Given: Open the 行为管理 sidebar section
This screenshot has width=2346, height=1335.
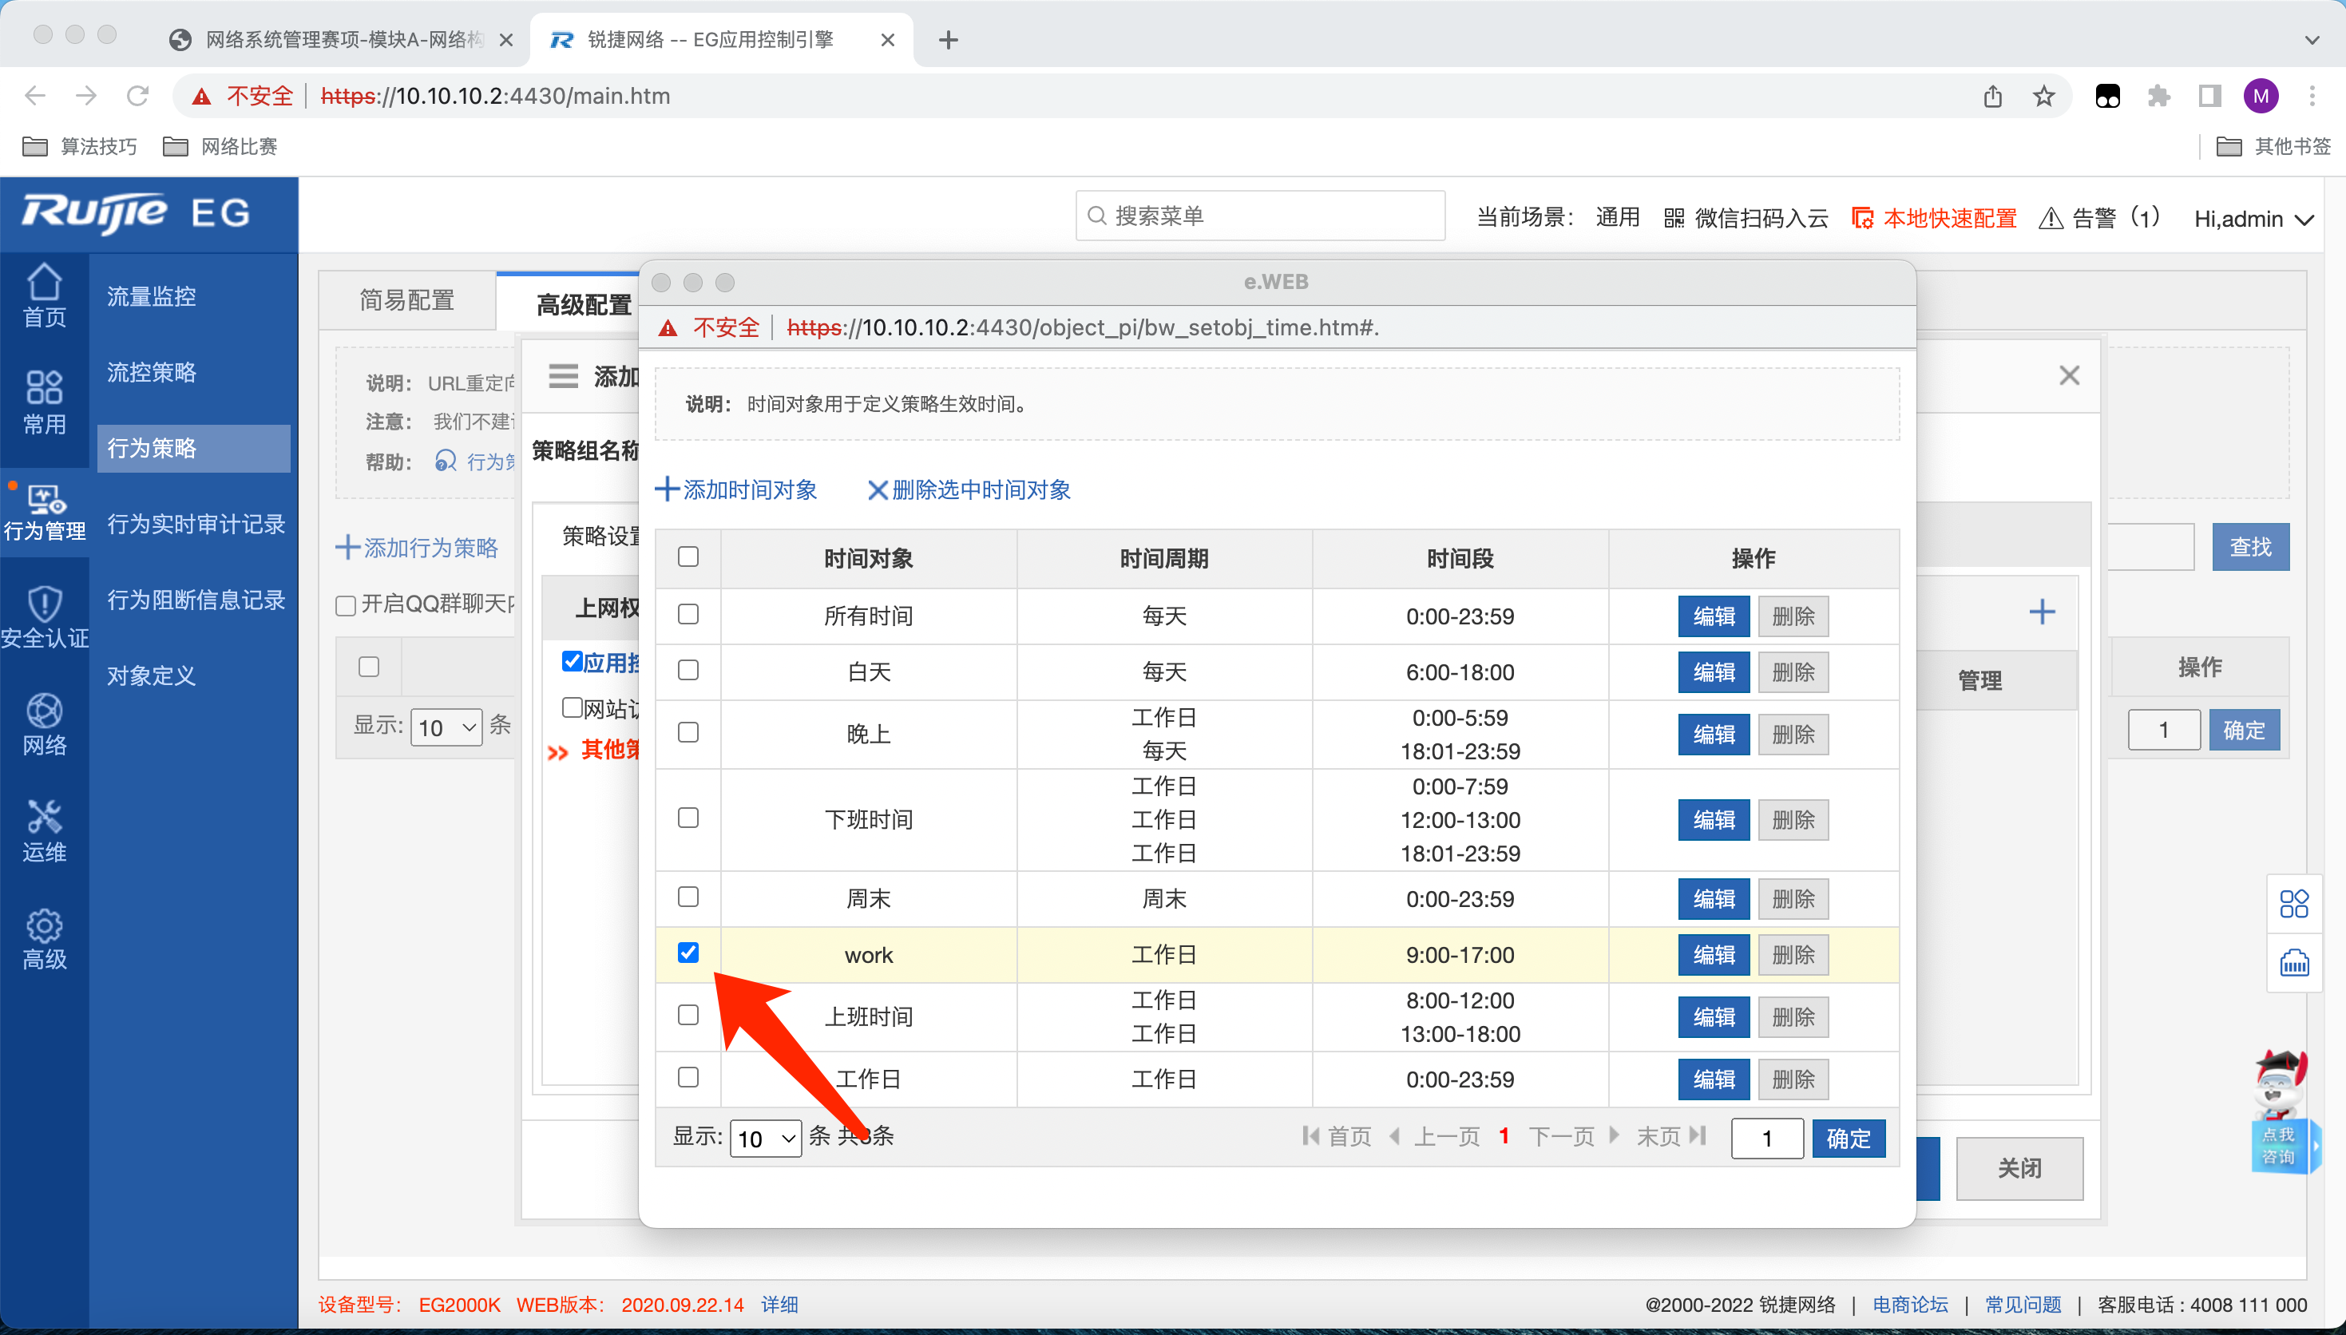Looking at the screenshot, I should pos(44,511).
